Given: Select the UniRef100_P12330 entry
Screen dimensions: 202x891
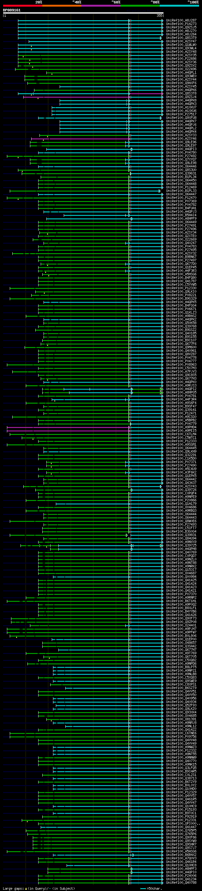Looking at the screenshot, I should pos(181,288).
